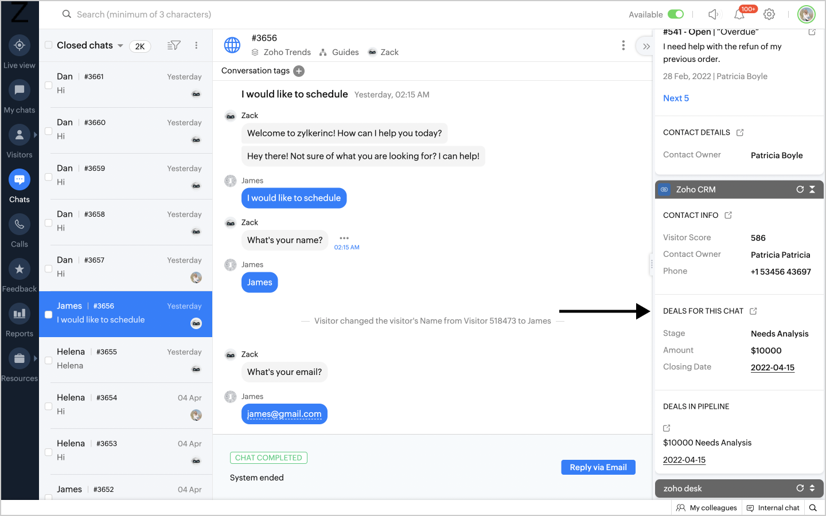Expand the Visitors submenu arrow
Screen dimensions: 826x516
[36, 135]
